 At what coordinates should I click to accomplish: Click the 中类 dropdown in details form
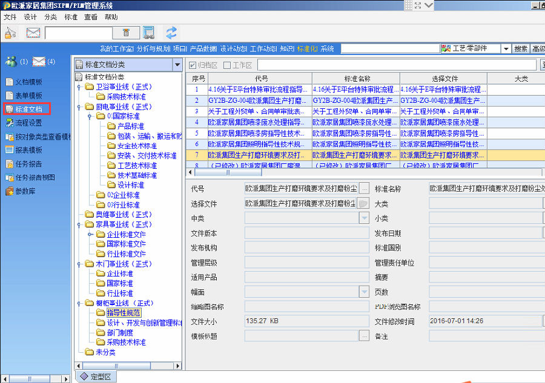pyautogui.click(x=364, y=218)
